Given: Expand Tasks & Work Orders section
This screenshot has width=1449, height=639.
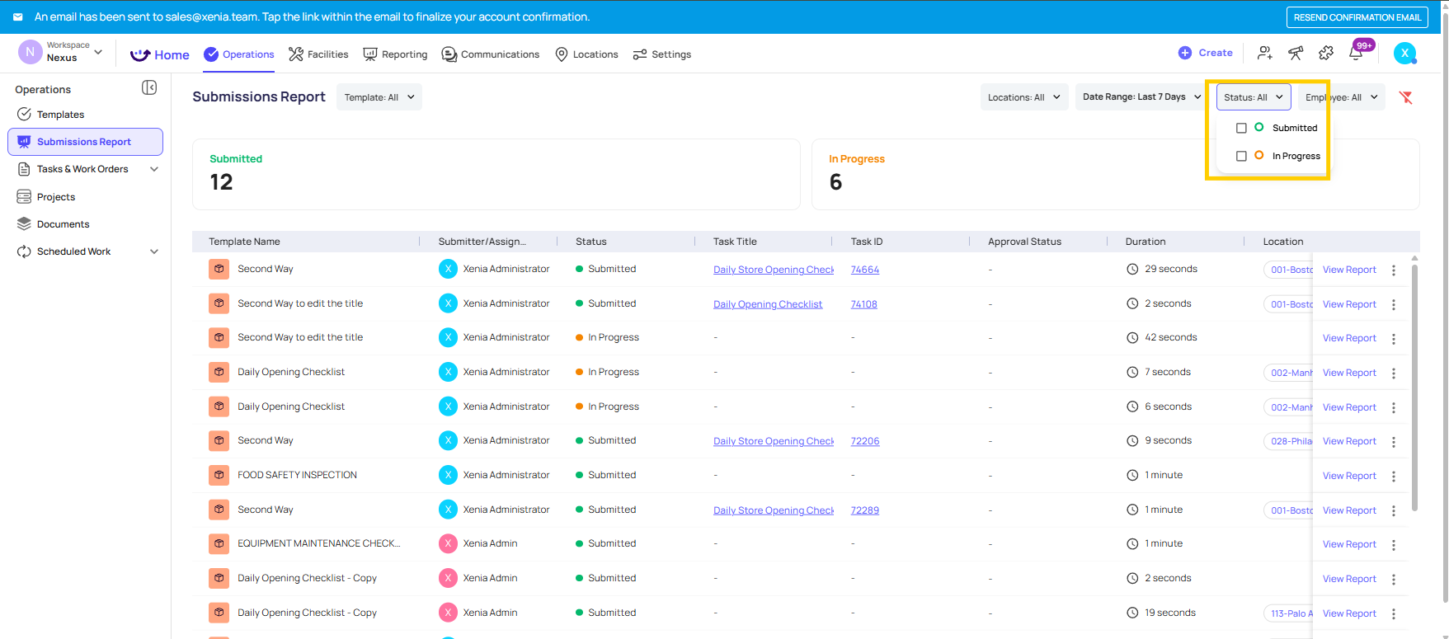Looking at the screenshot, I should tap(154, 169).
